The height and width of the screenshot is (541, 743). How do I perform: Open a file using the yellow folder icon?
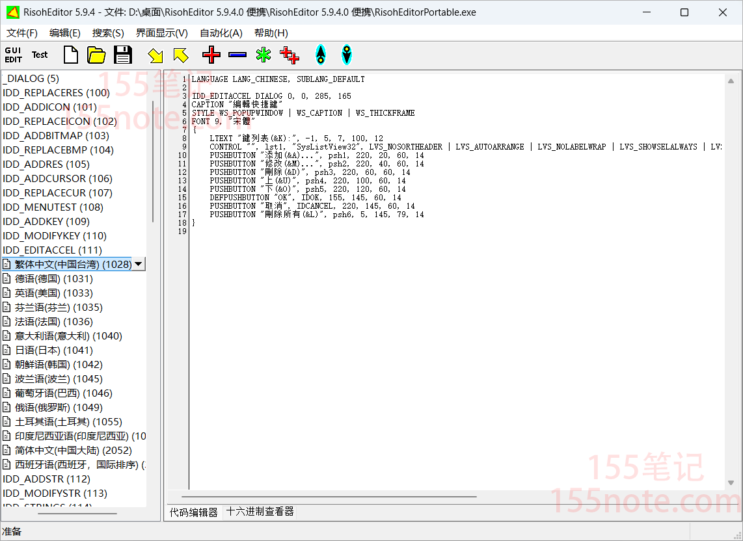(x=96, y=55)
